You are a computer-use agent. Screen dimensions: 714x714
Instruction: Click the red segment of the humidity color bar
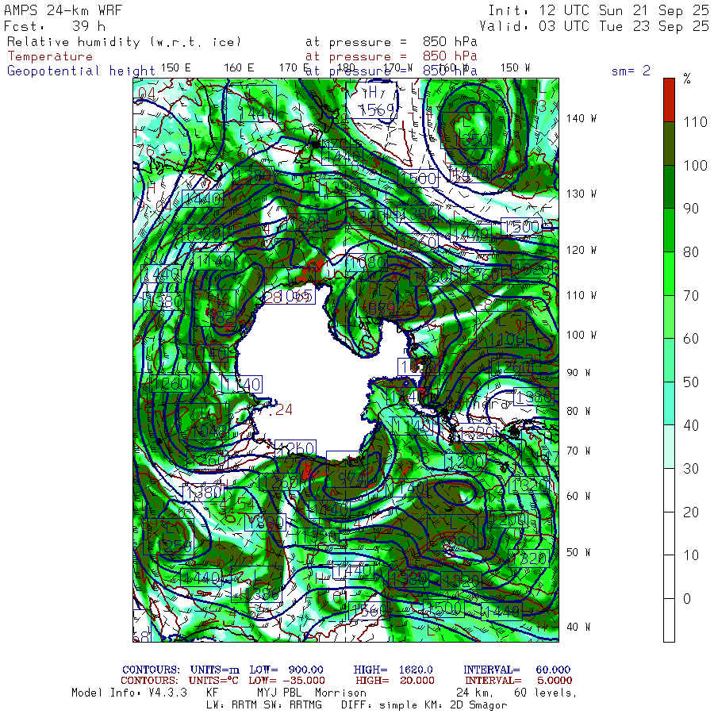669,100
